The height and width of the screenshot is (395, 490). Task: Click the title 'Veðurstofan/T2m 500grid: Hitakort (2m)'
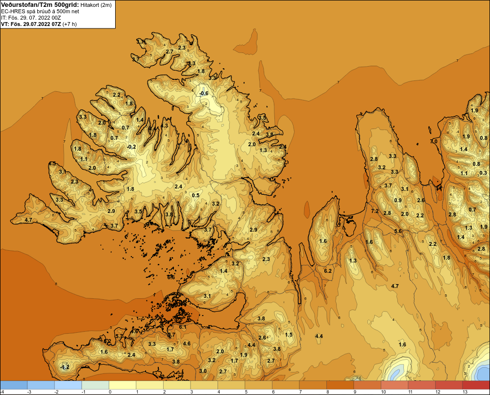tap(56, 5)
